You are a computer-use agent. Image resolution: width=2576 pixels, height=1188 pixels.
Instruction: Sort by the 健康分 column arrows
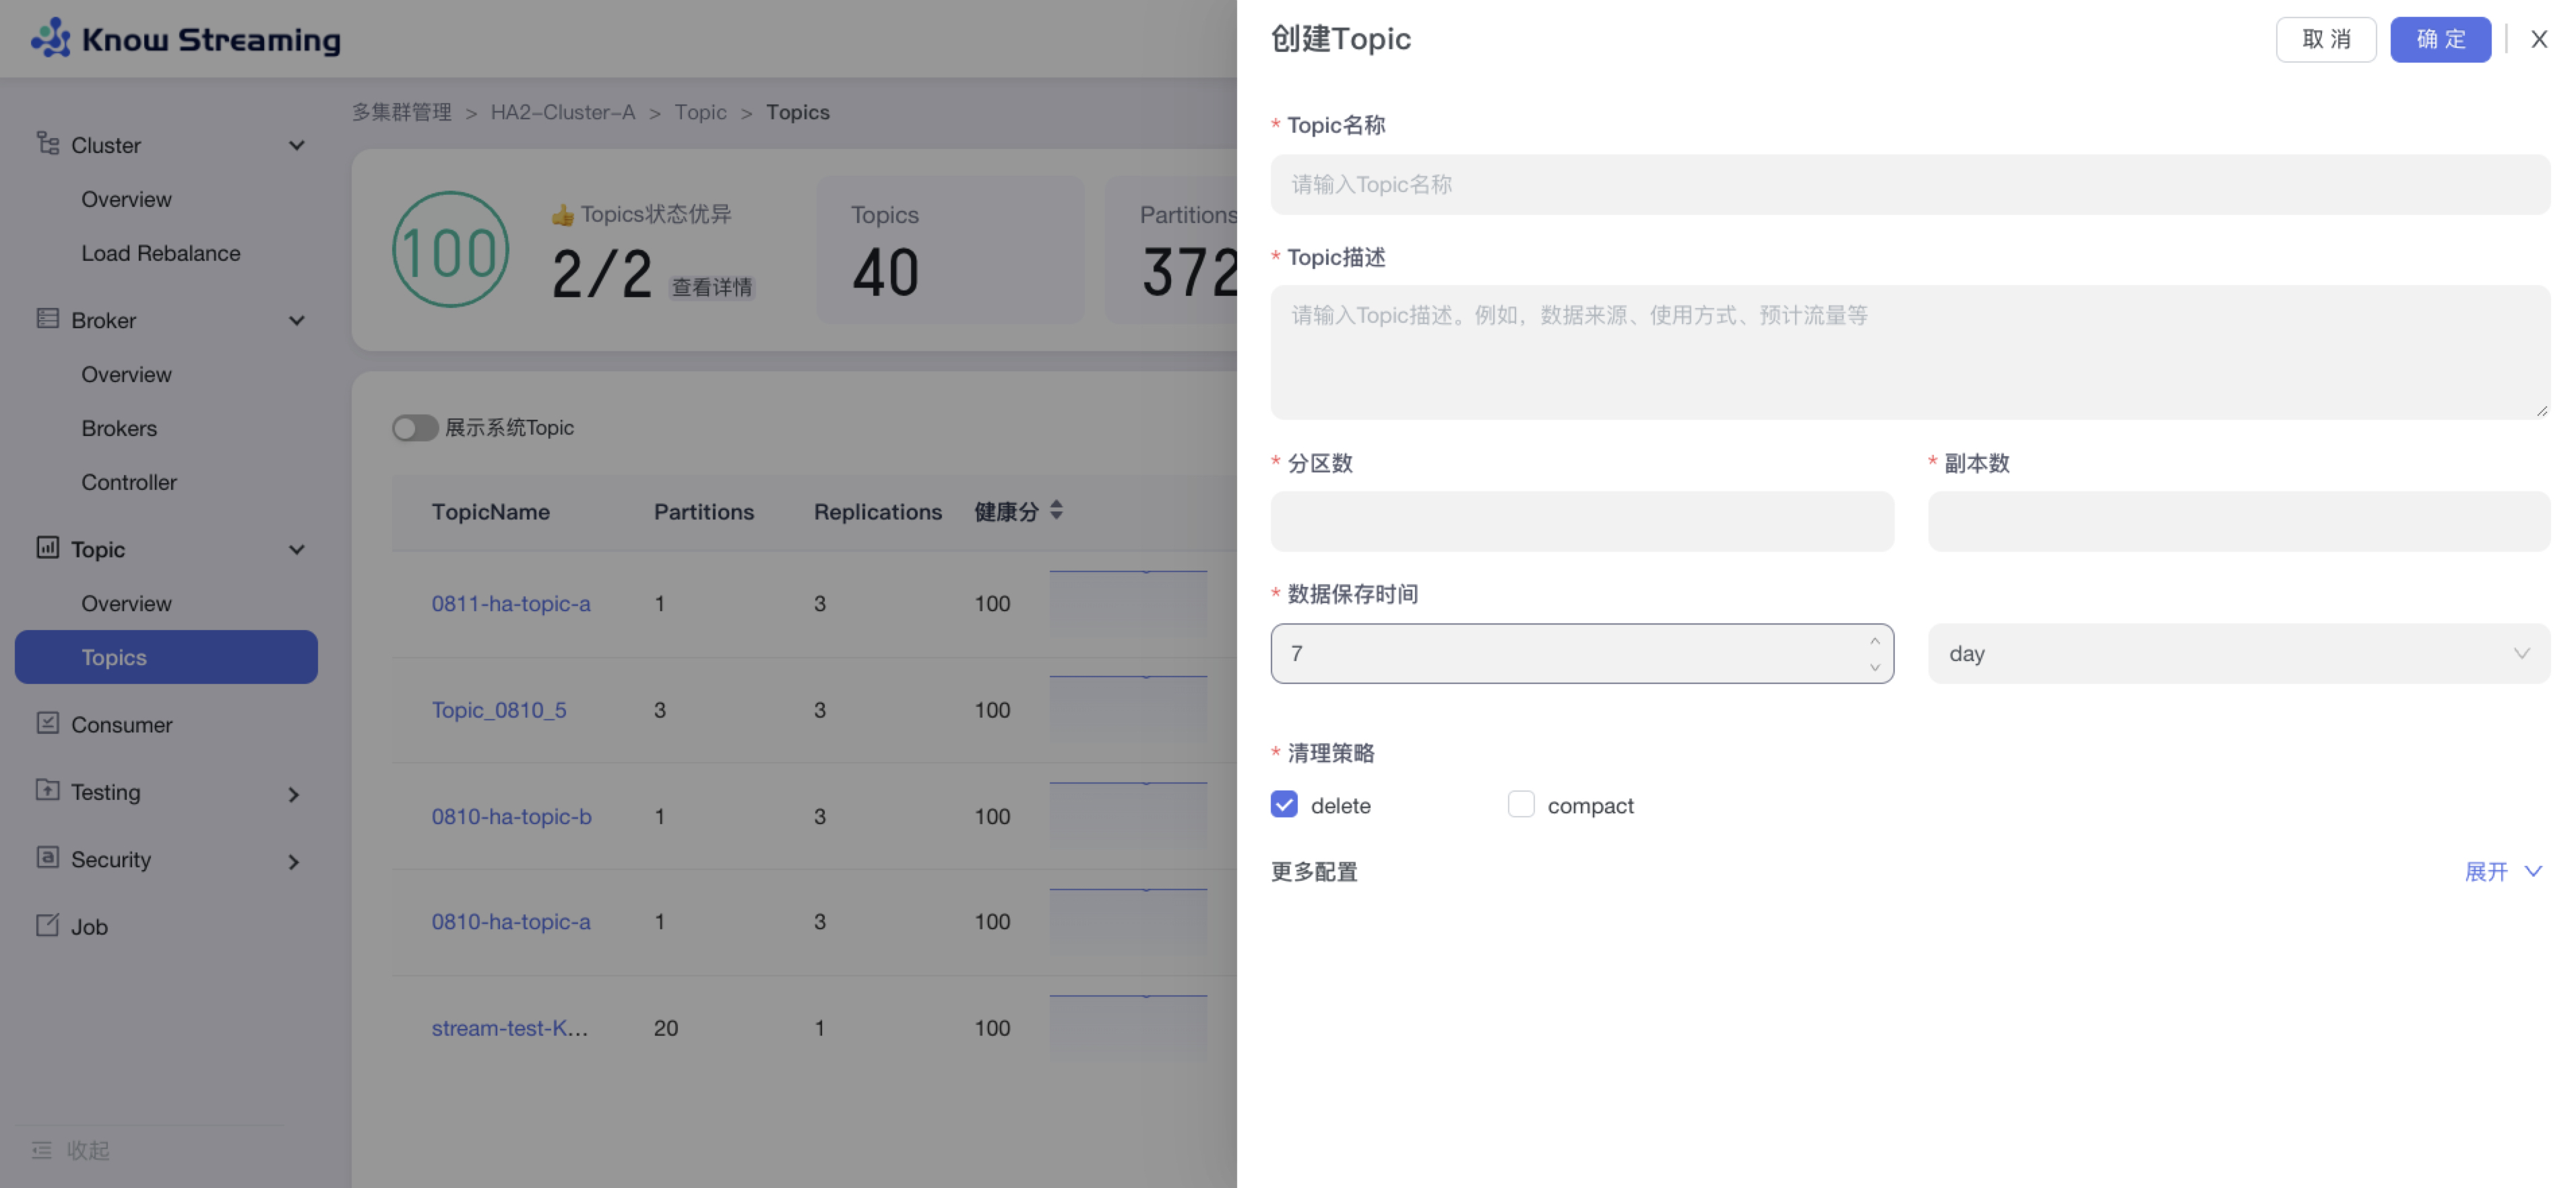1056,510
